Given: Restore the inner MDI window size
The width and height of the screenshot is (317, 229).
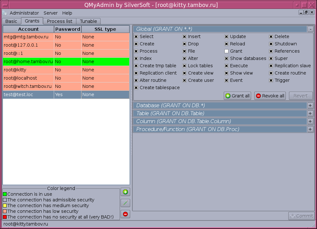Looking at the screenshot, I should (x=306, y=13).
